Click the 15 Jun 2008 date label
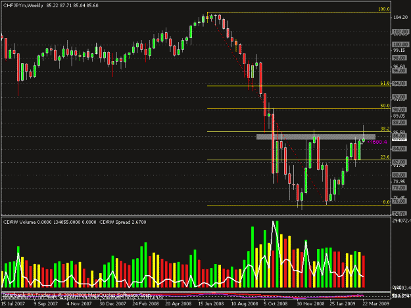The height and width of the screenshot is (308, 411). tap(211, 303)
